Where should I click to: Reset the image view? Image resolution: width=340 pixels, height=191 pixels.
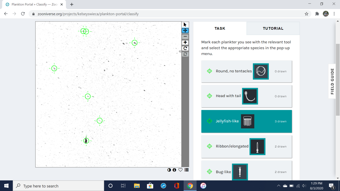[185, 54]
